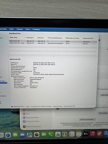Open Maps from the Dock
The height and width of the screenshot is (144, 108).
29,135
